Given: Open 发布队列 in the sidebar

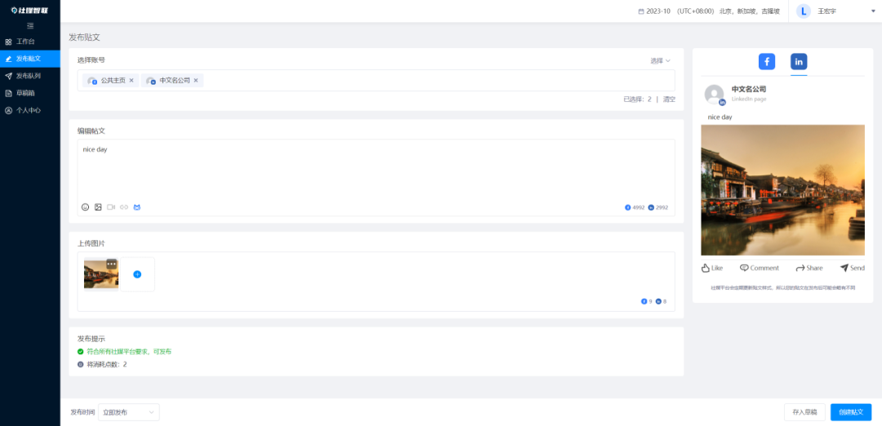Looking at the screenshot, I should (x=29, y=76).
